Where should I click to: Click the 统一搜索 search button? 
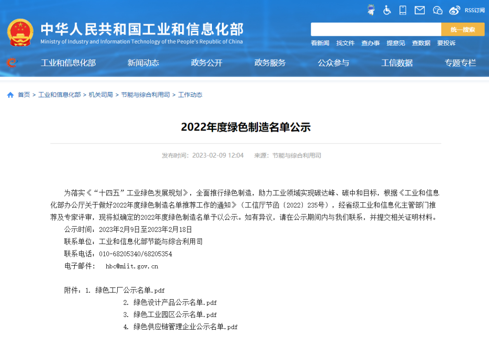click(463, 29)
